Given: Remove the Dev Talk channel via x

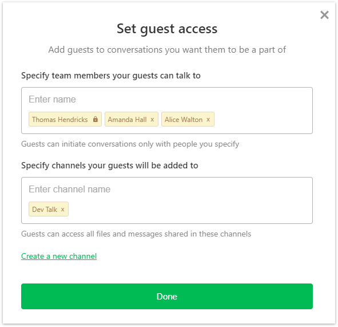Looking at the screenshot, I should pyautogui.click(x=62, y=209).
